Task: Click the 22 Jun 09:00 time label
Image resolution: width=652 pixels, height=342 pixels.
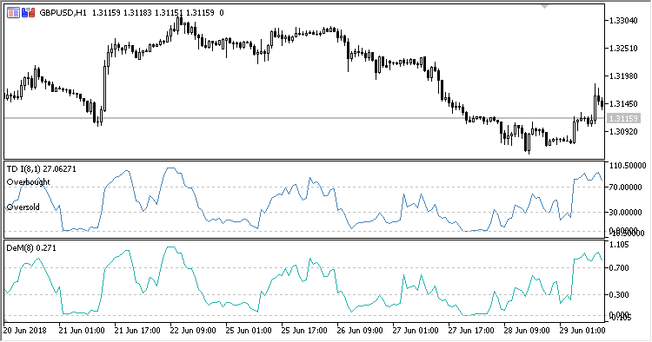Action: 192,331
